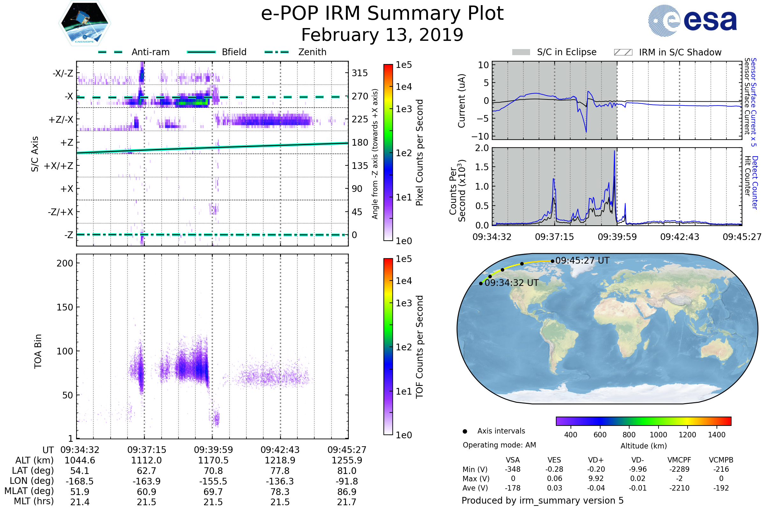Click the Axis intervals black dot marker
765x510 pixels.
(x=465, y=431)
